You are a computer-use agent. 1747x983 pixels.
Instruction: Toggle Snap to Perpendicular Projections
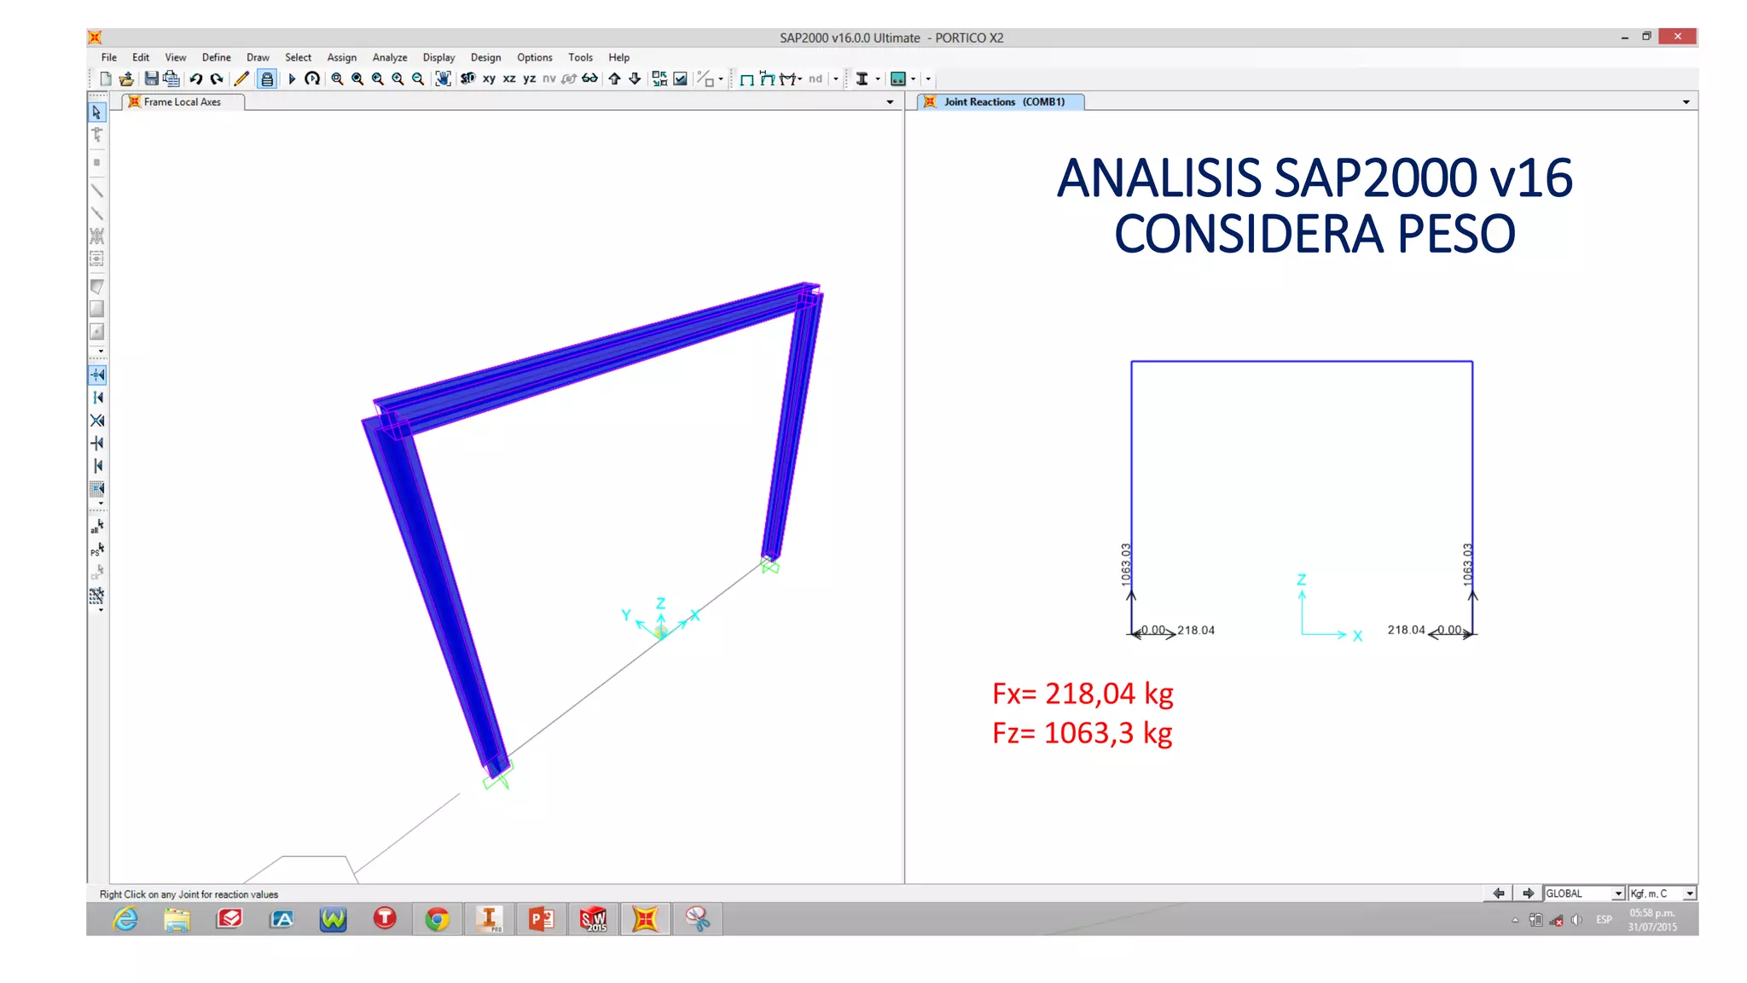coord(97,443)
